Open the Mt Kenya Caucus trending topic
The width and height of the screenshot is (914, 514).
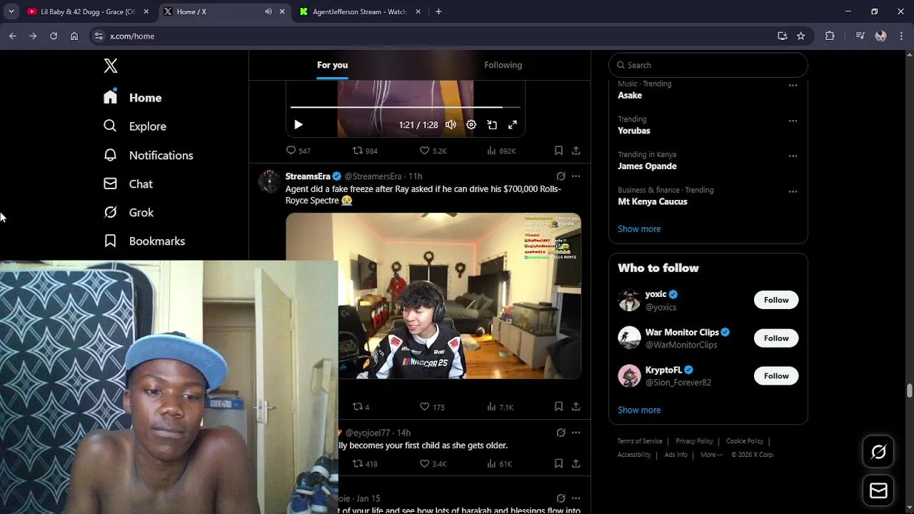pos(653,201)
